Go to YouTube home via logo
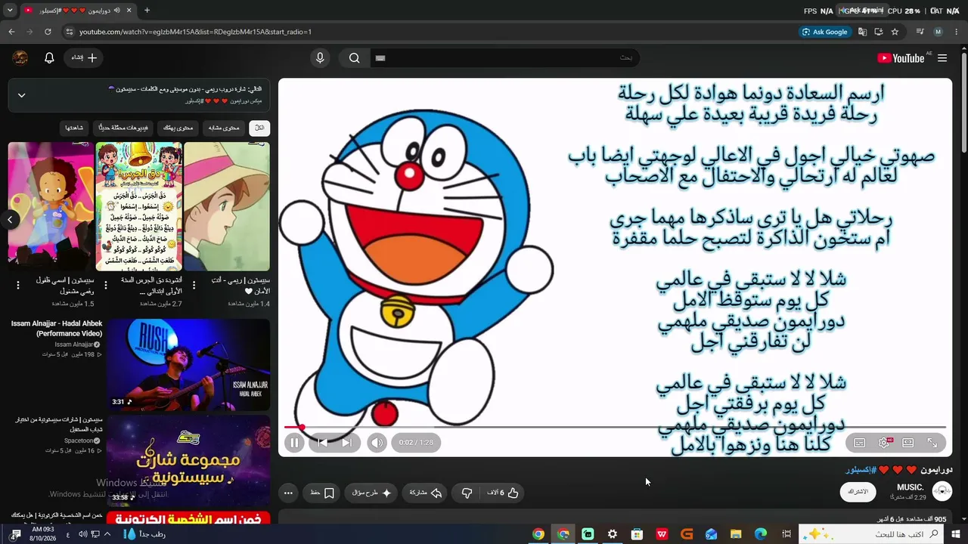 (x=901, y=58)
